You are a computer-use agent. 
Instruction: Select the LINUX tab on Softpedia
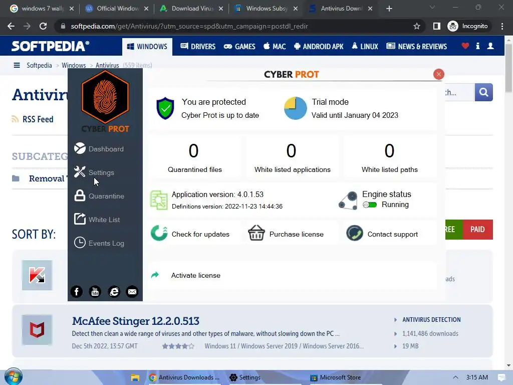[365, 47]
